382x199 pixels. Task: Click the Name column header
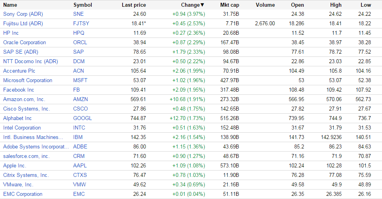(x=10, y=5)
